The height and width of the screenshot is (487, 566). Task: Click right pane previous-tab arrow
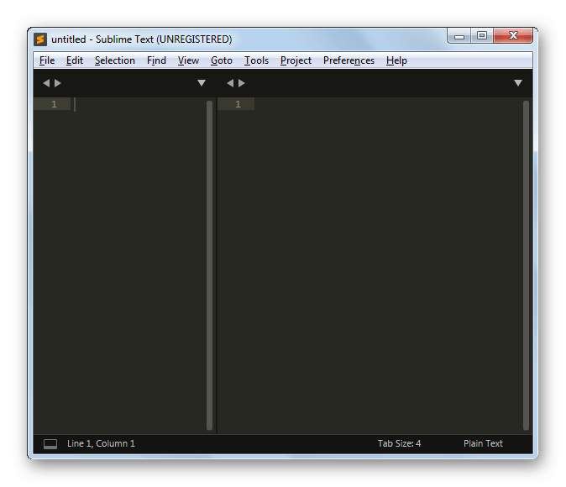(230, 83)
